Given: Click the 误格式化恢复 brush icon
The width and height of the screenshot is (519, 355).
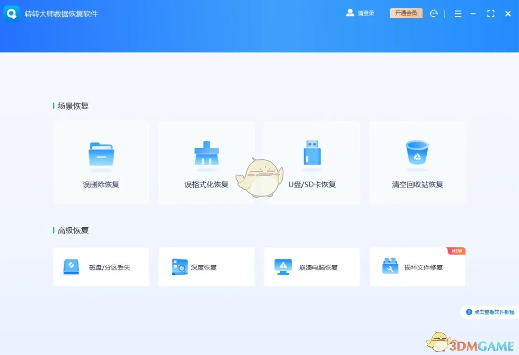Looking at the screenshot, I should [207, 153].
